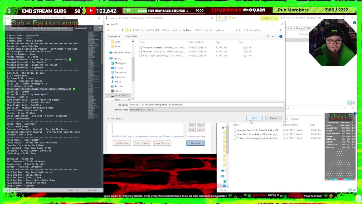Click search magnifier in Save As search box
The image size is (362, 204).
click(280, 30)
